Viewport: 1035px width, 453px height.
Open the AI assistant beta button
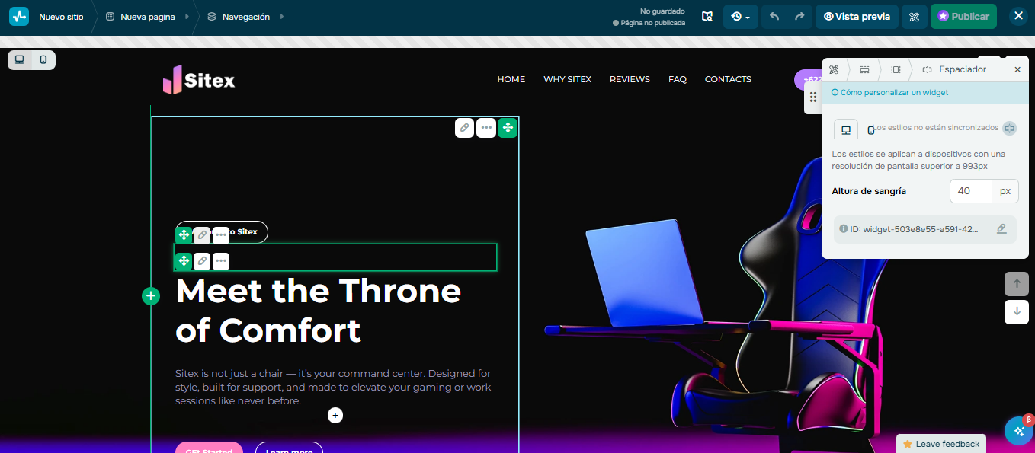1018,430
